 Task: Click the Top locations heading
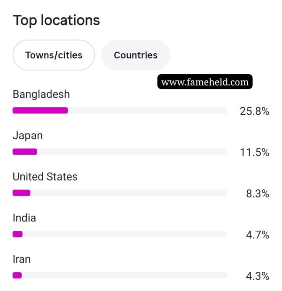point(56,20)
